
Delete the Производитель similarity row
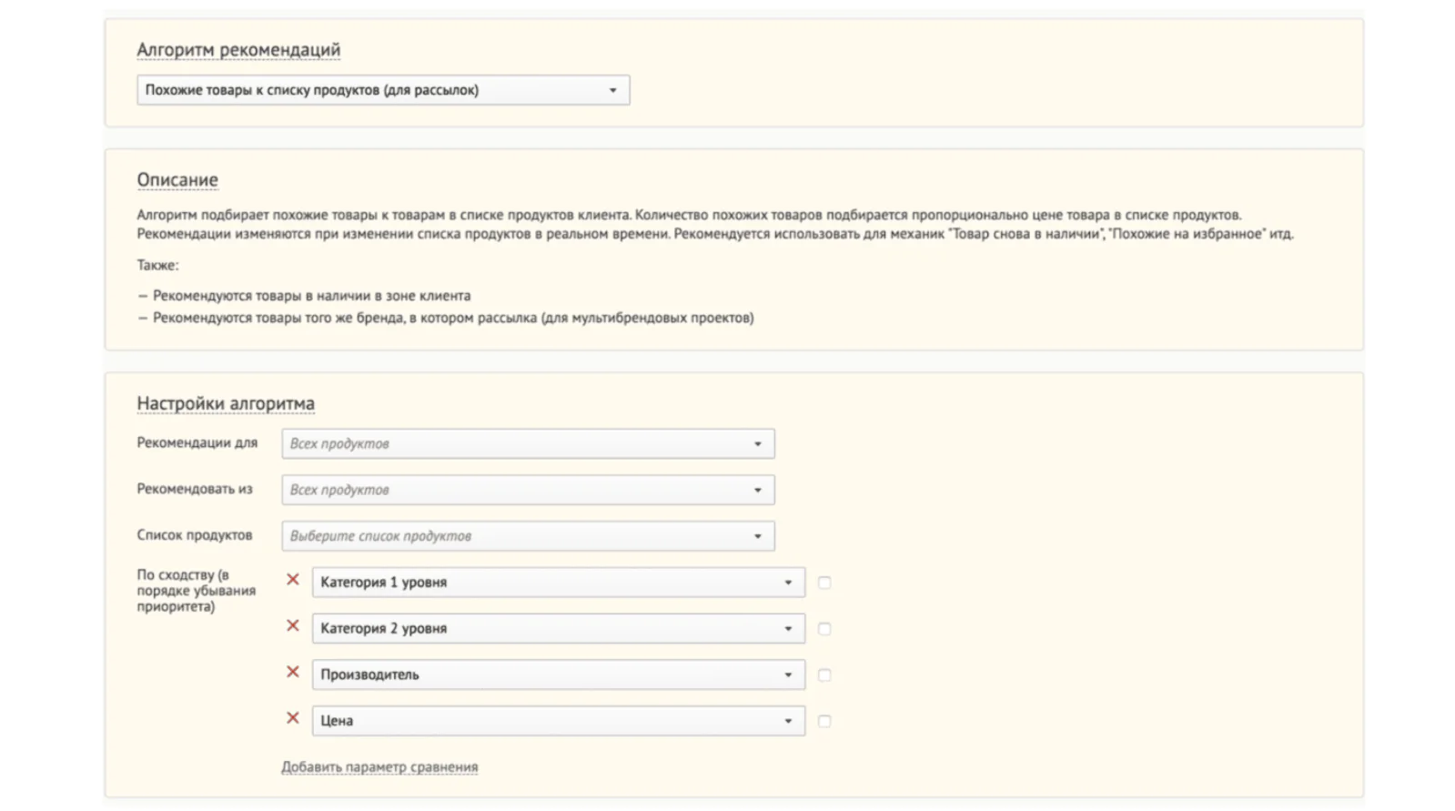pyautogui.click(x=293, y=673)
